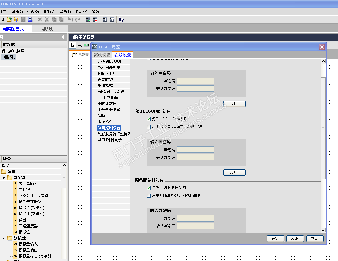
Task: Select 电路图3 in diagram list
Action: pyautogui.click(x=8, y=57)
